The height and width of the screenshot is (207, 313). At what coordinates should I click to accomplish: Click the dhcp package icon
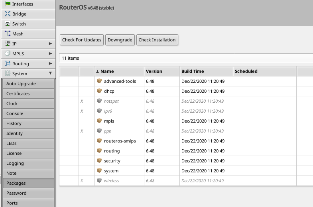pos(99,91)
